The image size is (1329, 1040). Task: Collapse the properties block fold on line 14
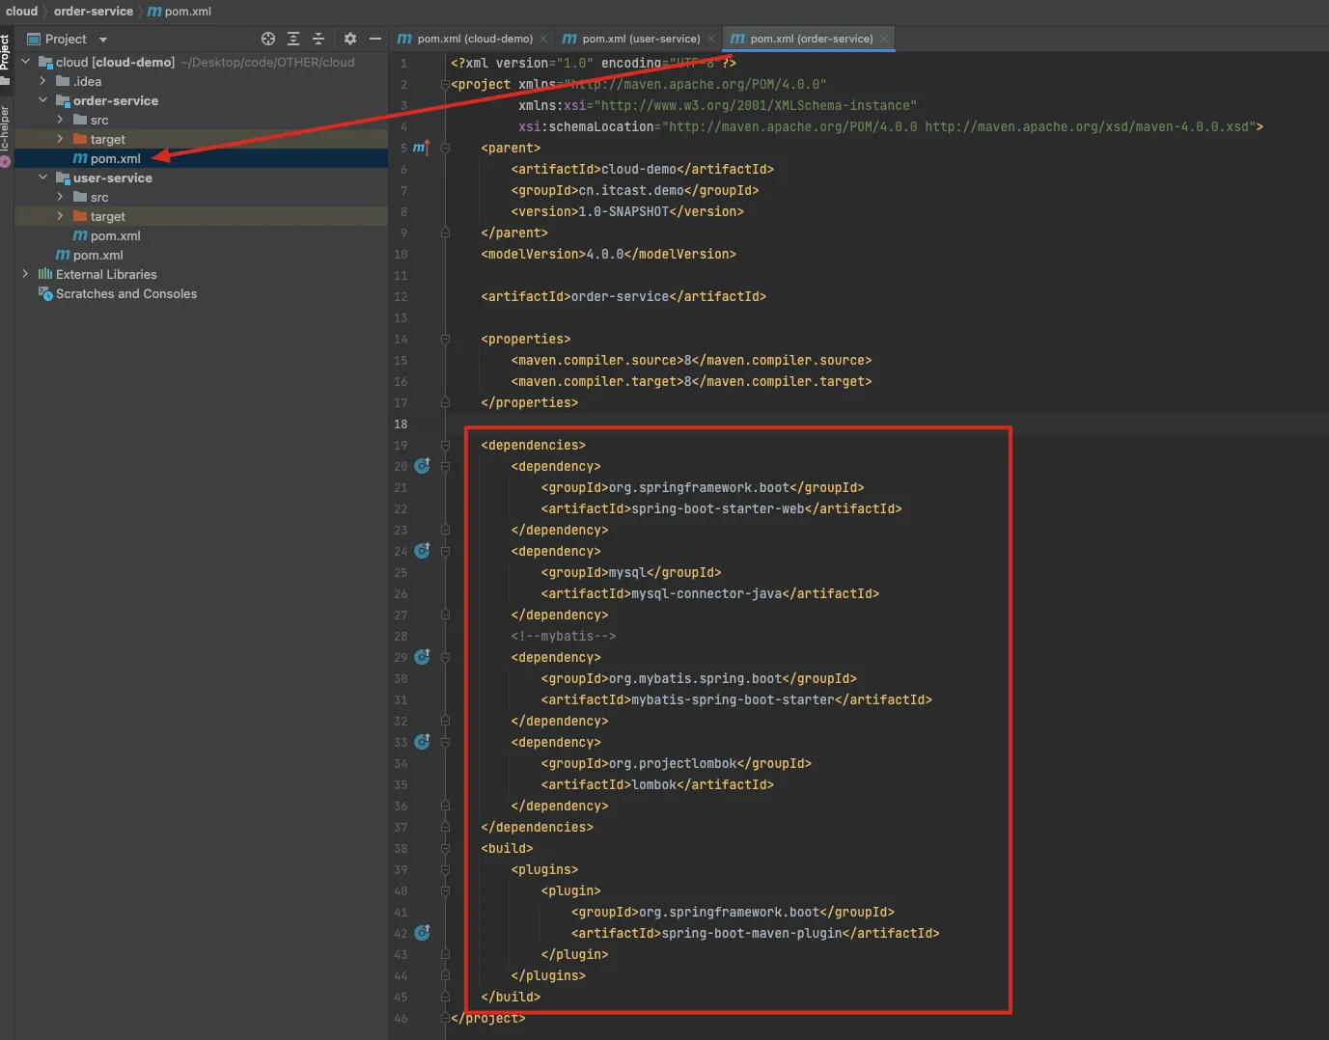445,340
